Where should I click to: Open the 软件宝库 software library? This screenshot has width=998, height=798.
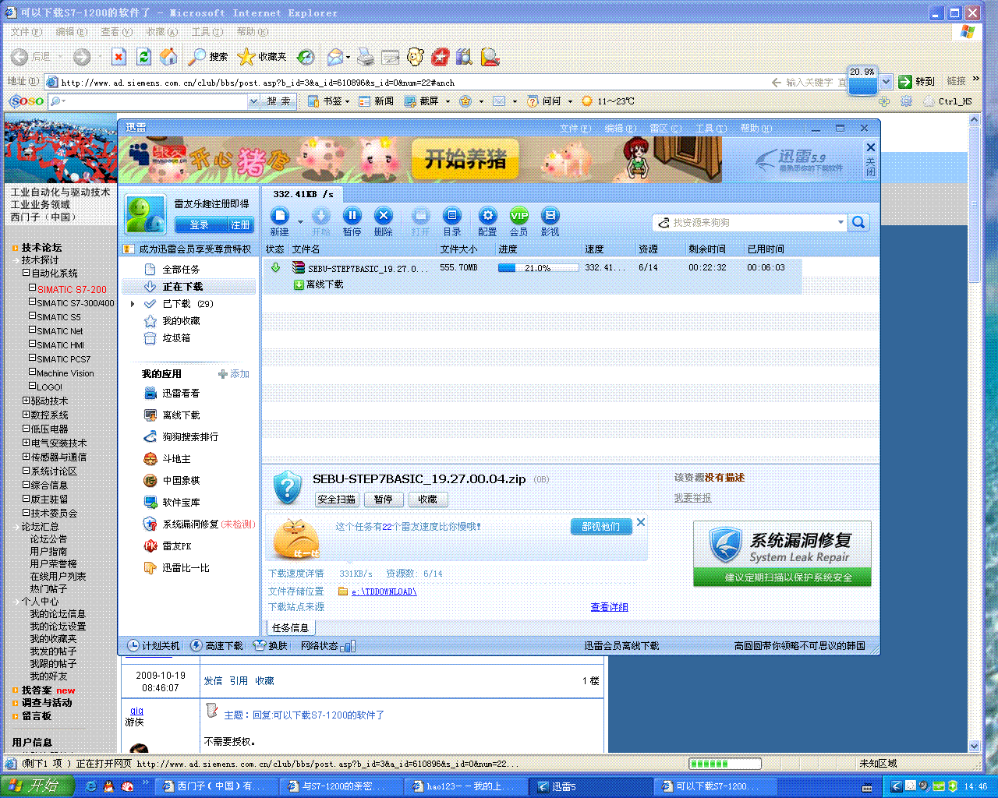(172, 503)
